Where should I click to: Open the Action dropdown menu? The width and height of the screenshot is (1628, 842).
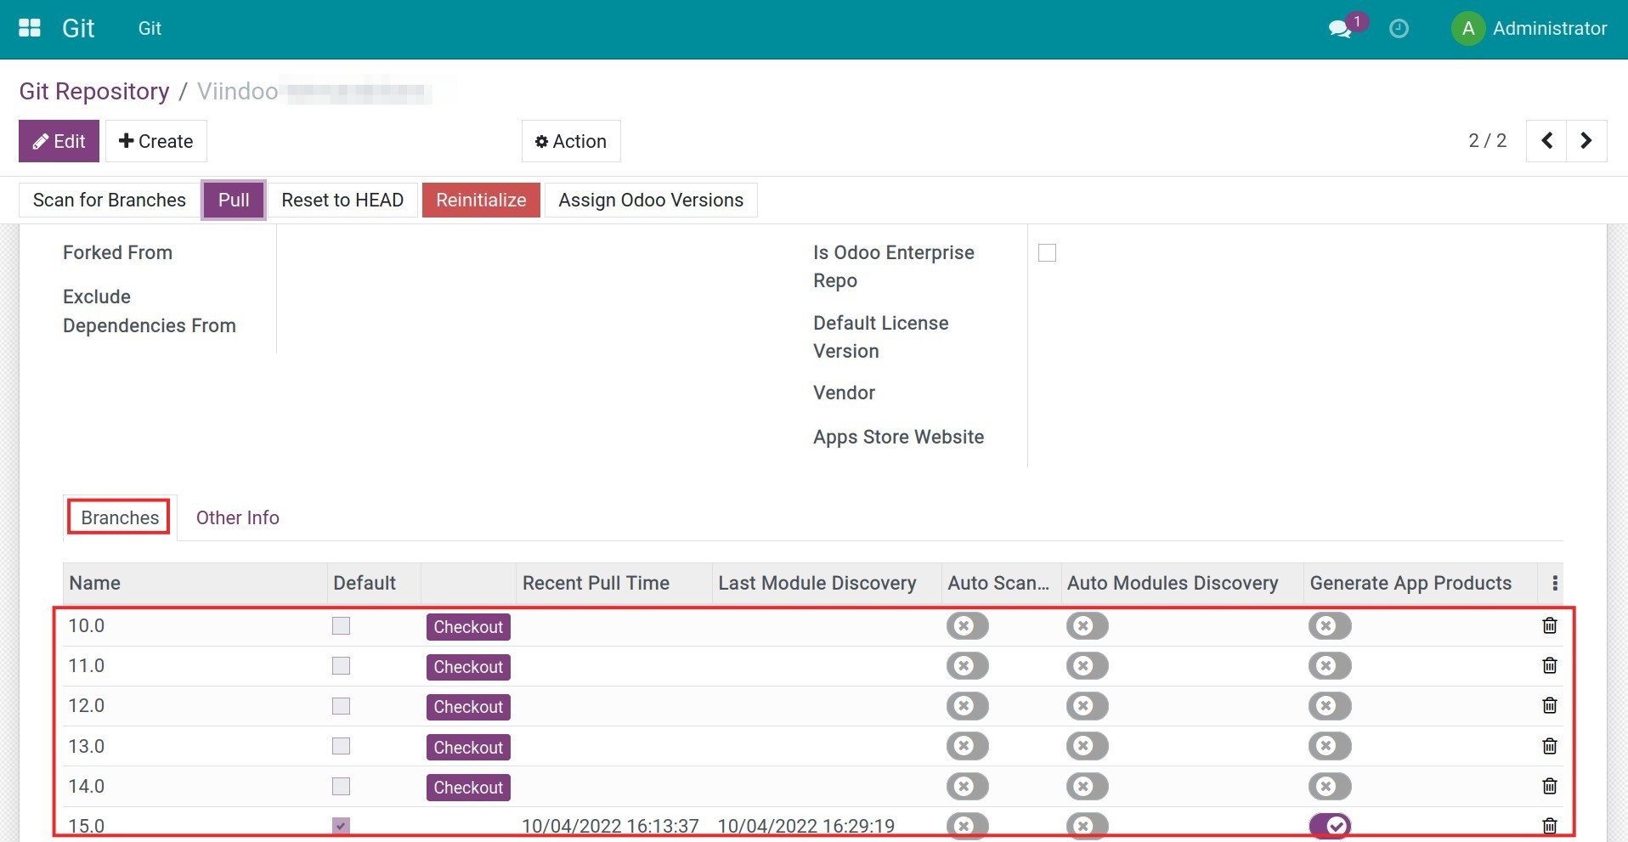point(571,141)
